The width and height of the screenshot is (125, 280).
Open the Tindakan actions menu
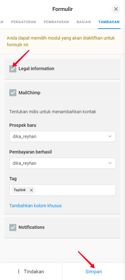click(31, 272)
